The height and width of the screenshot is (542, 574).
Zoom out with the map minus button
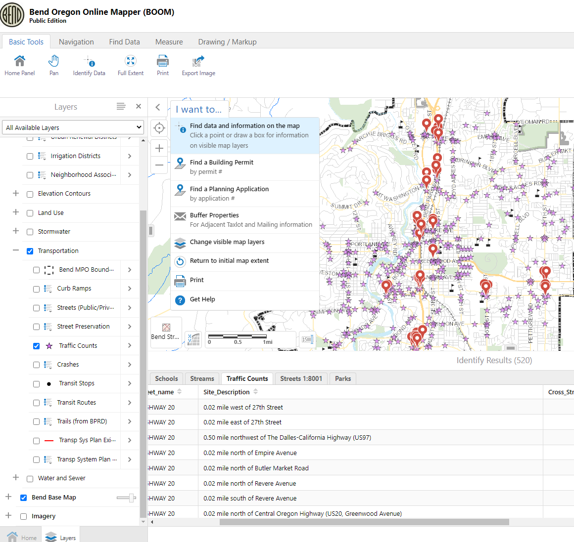[x=159, y=165]
